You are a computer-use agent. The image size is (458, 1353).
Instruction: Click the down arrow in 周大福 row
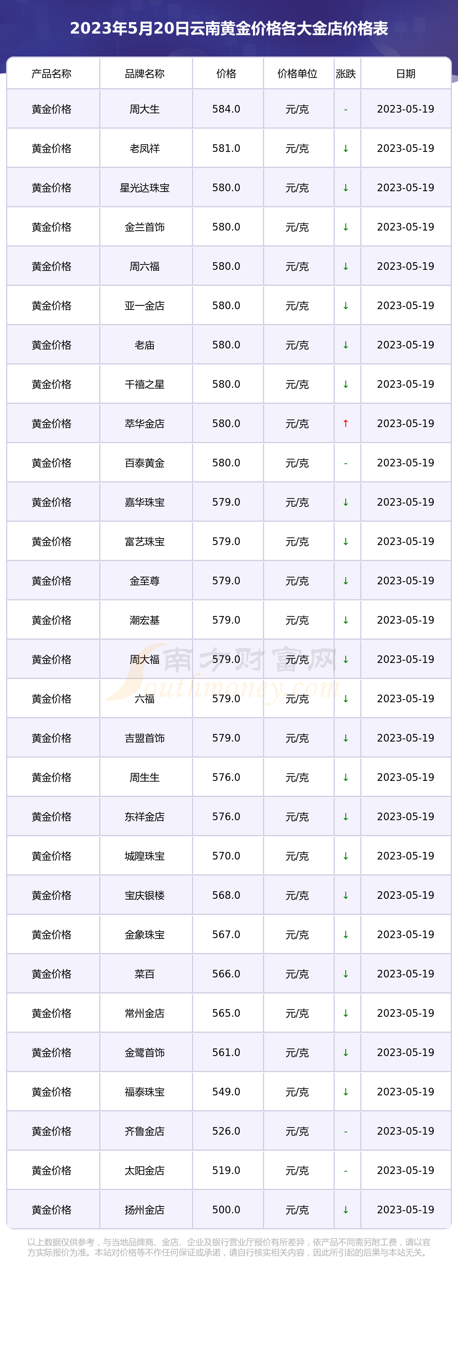(346, 659)
